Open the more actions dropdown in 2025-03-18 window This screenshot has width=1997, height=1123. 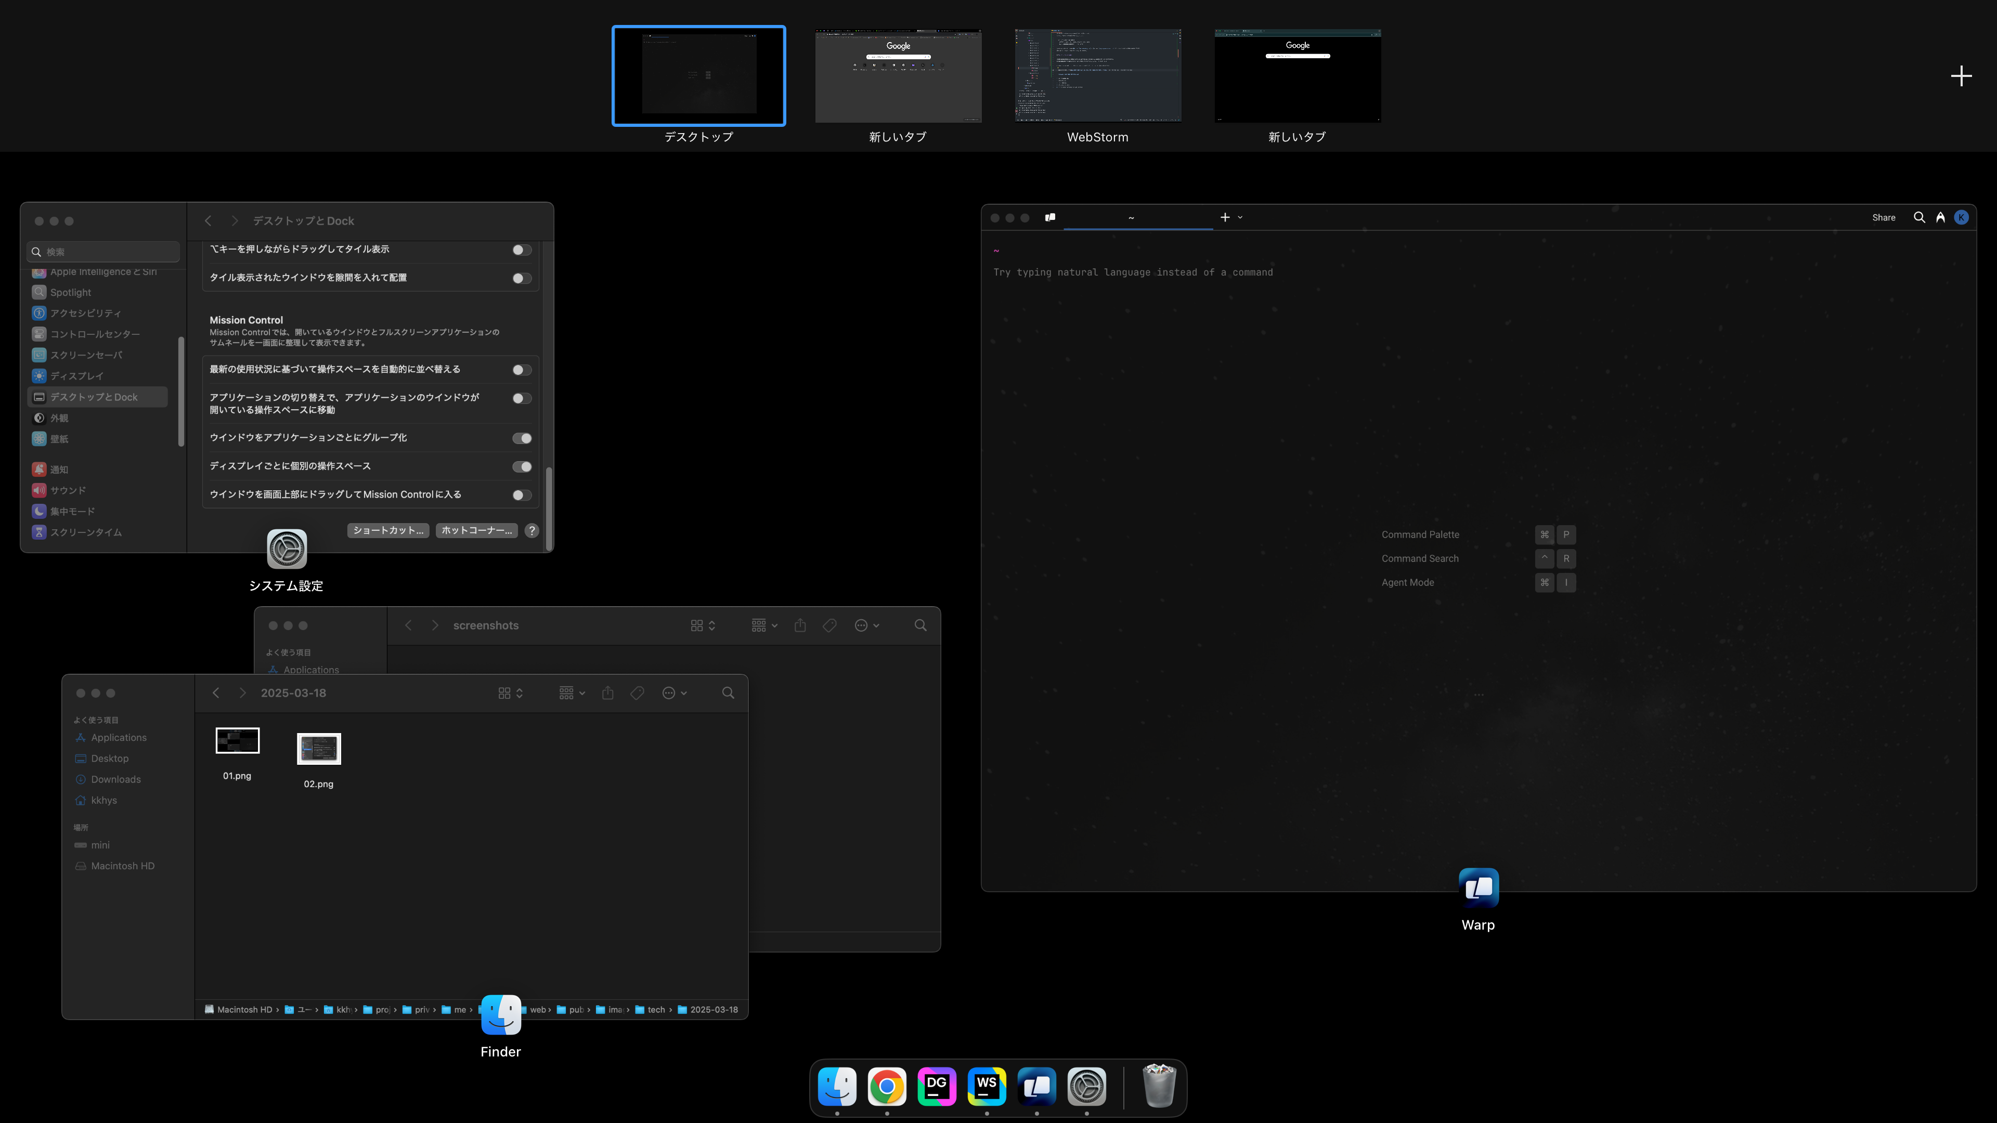(x=673, y=693)
